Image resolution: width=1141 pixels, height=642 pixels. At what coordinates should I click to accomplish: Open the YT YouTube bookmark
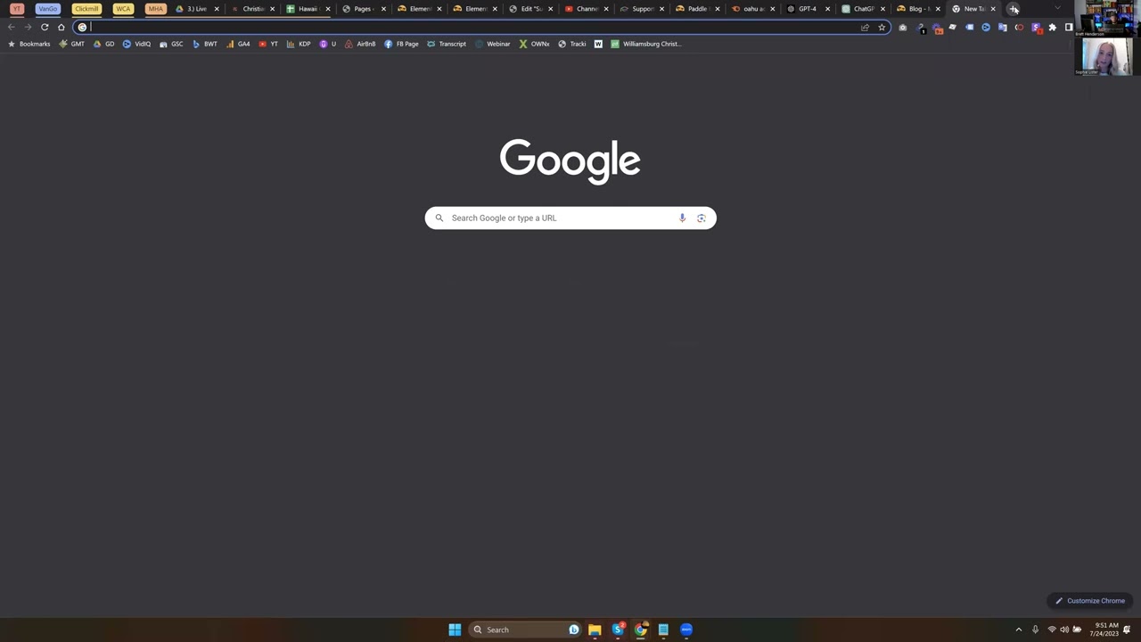pyautogui.click(x=268, y=44)
